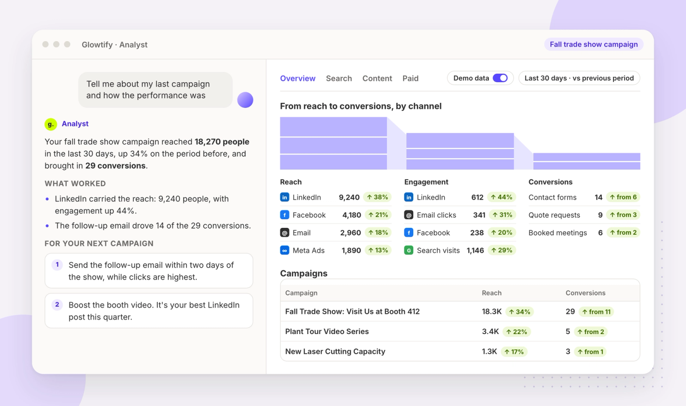Toggle the Demo data switch
The height and width of the screenshot is (406, 686).
tap(500, 78)
